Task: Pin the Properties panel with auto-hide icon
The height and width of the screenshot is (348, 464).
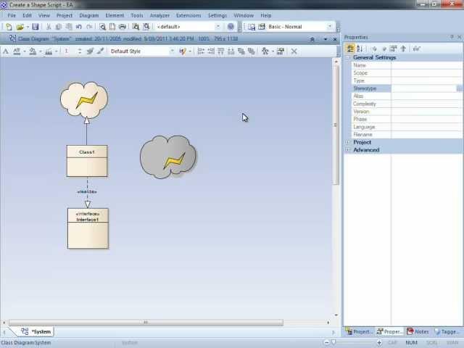Action: pyautogui.click(x=452, y=37)
